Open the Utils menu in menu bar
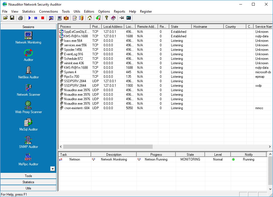 77,12
